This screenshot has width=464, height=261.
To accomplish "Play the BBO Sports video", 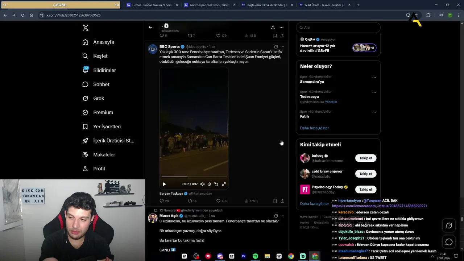I will tap(164, 184).
